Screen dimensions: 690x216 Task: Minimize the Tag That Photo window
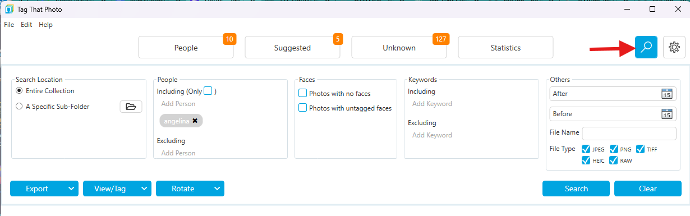pyautogui.click(x=627, y=9)
